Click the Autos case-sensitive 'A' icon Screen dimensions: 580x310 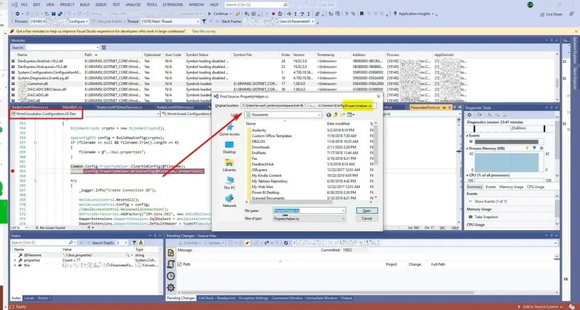(x=141, y=243)
